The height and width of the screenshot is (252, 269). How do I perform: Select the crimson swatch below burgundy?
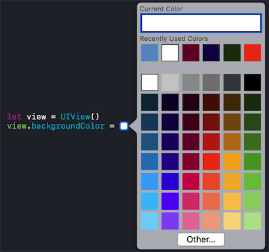(x=191, y=181)
